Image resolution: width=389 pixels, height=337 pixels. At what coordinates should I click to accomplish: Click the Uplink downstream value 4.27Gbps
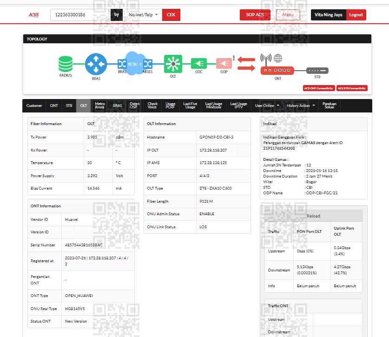pos(342,267)
